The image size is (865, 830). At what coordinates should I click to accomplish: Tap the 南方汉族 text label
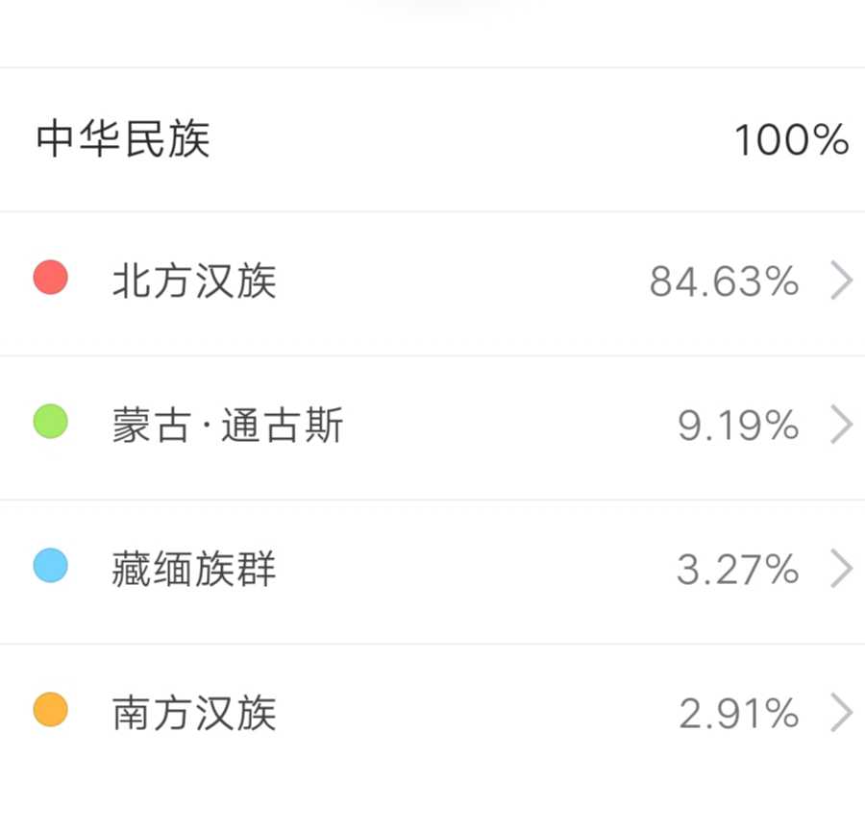point(194,714)
